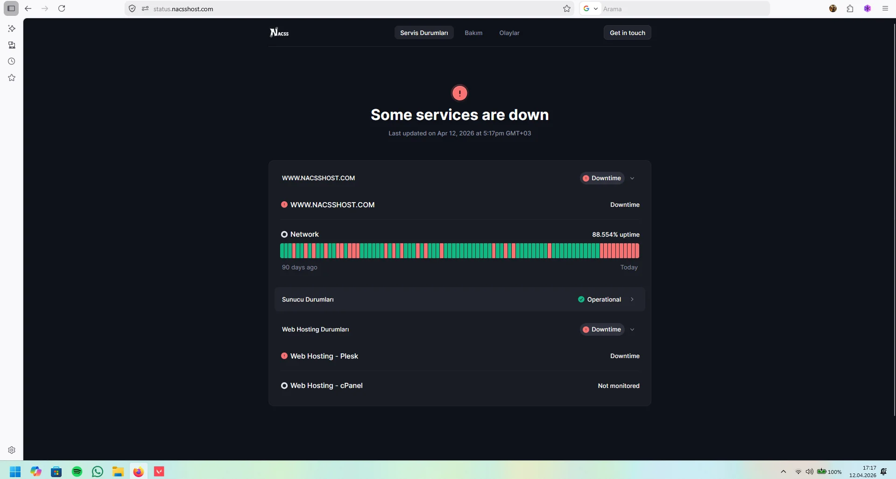Click the Nacss logo in the header

pos(279,32)
